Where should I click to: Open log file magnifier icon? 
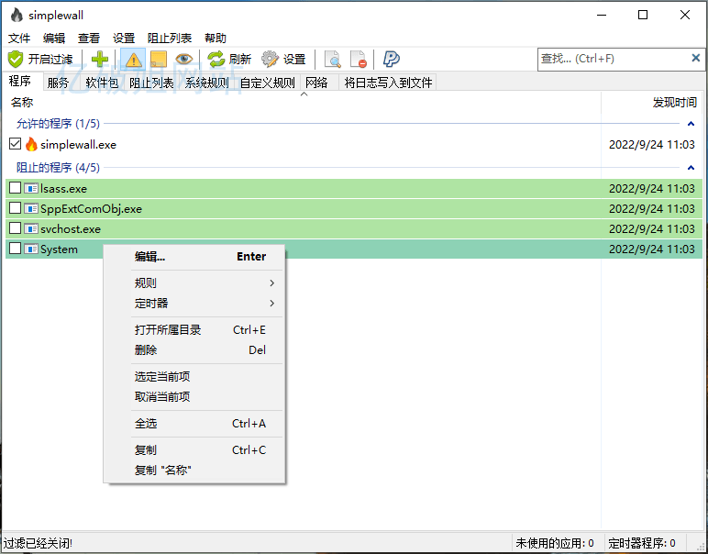click(333, 59)
